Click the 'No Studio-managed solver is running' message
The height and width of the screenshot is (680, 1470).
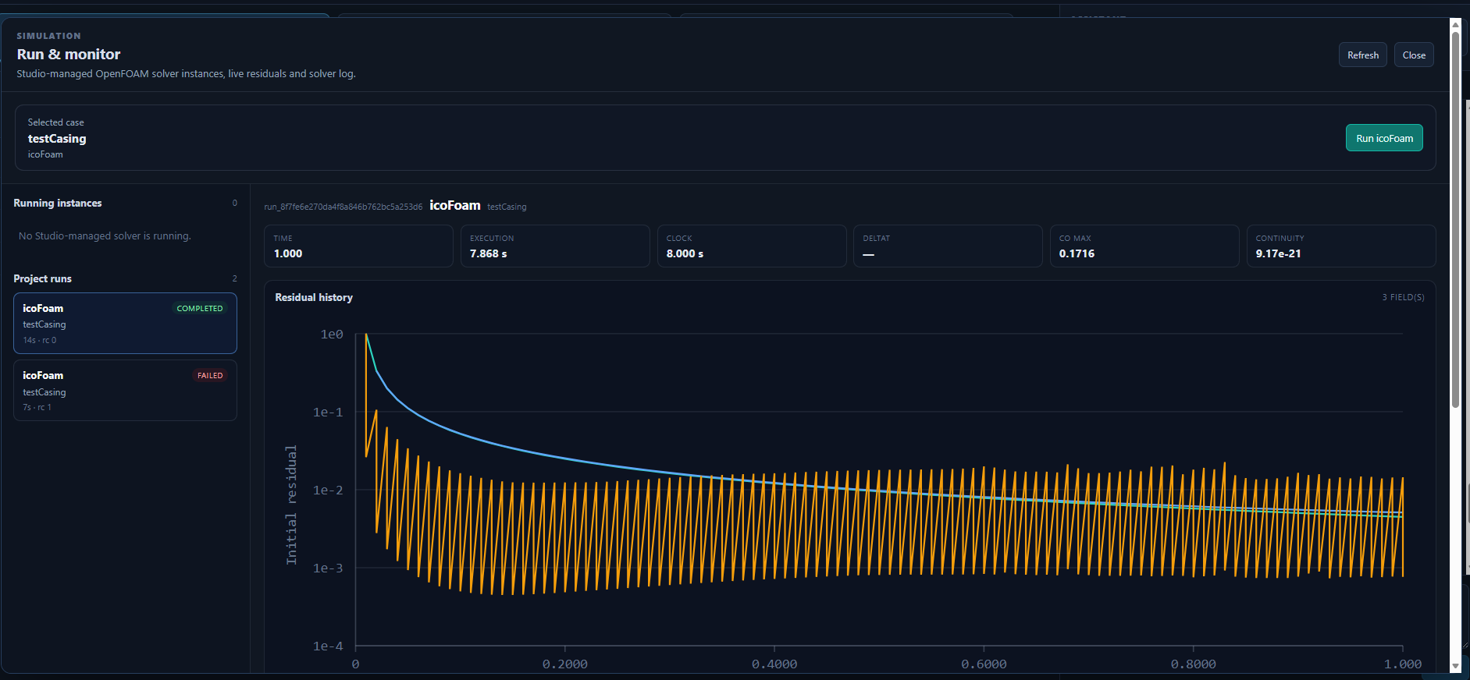click(105, 236)
